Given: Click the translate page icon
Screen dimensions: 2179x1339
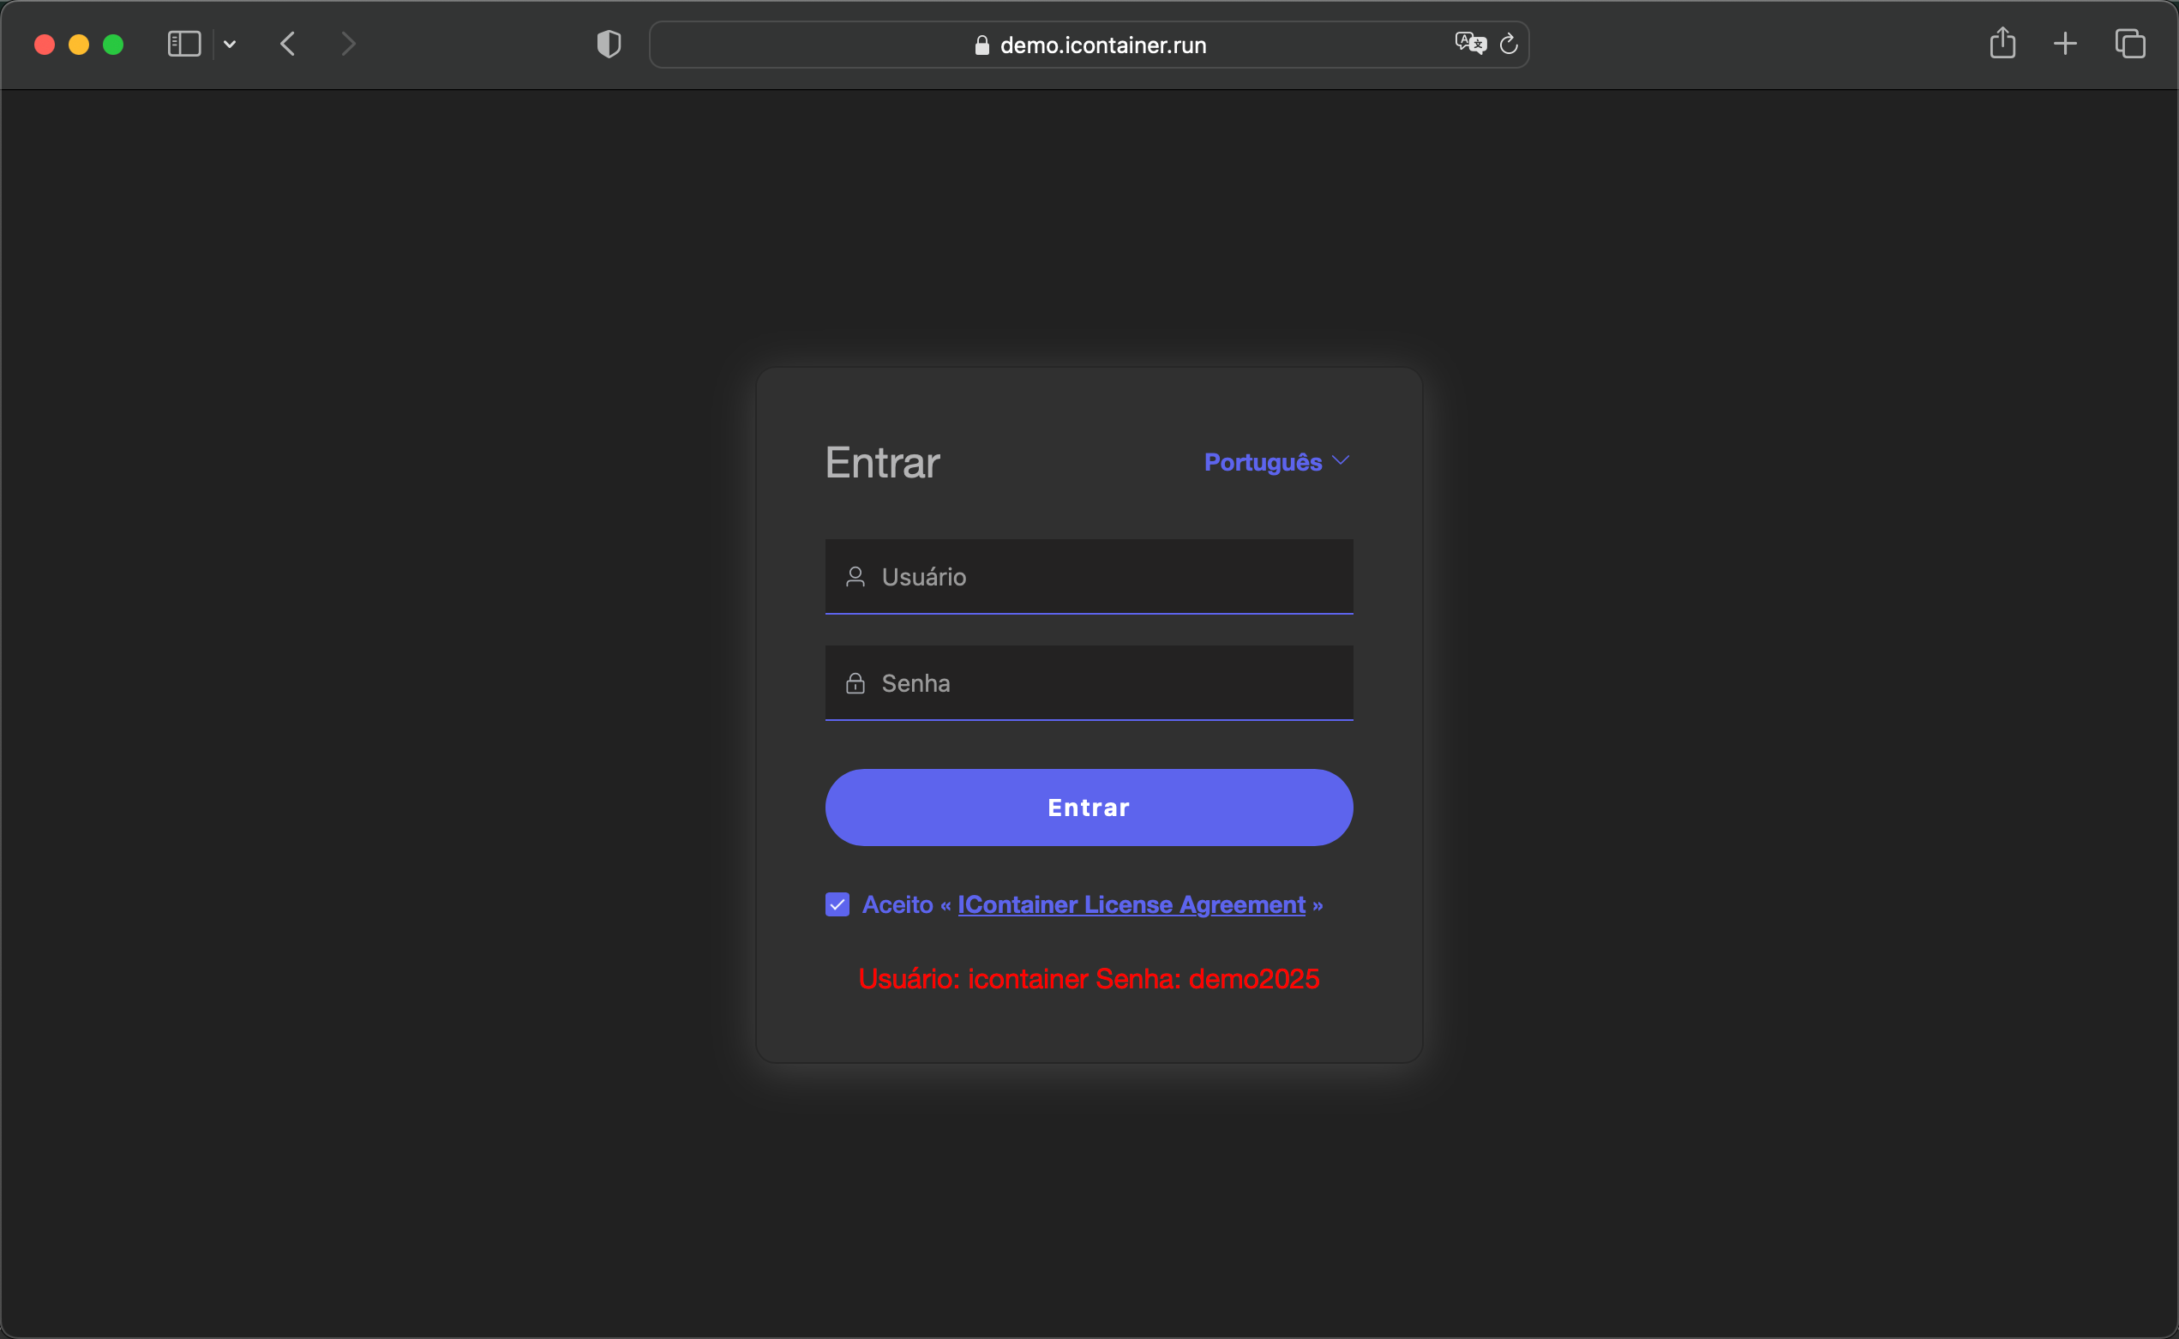Looking at the screenshot, I should point(1470,43).
